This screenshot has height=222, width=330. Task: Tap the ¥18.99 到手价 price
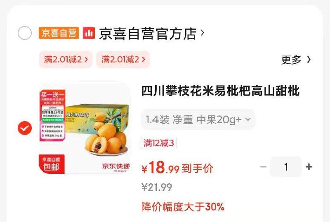(177, 168)
